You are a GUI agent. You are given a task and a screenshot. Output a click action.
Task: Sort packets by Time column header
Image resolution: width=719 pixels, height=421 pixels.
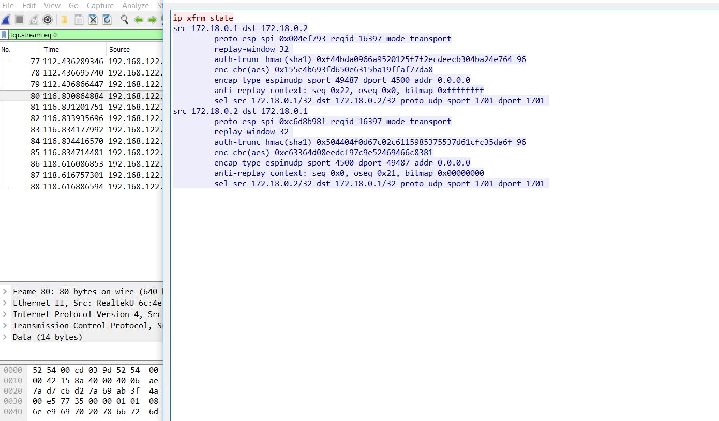tap(73, 50)
